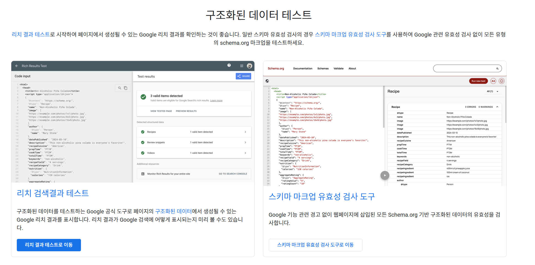Click the "0 ERRORS" label in validator
The width and height of the screenshot is (535, 265).
tap(471, 107)
